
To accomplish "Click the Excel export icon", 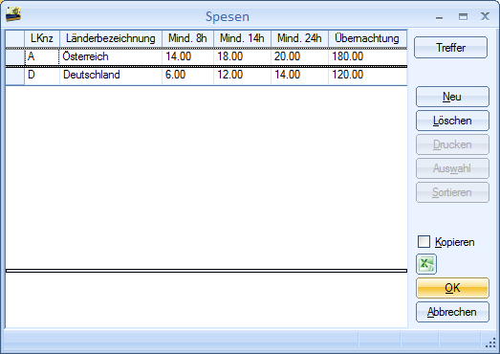I will click(x=426, y=264).
